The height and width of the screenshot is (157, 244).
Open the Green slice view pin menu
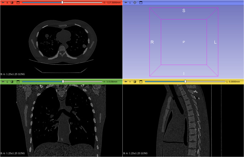click(x=3, y=82)
